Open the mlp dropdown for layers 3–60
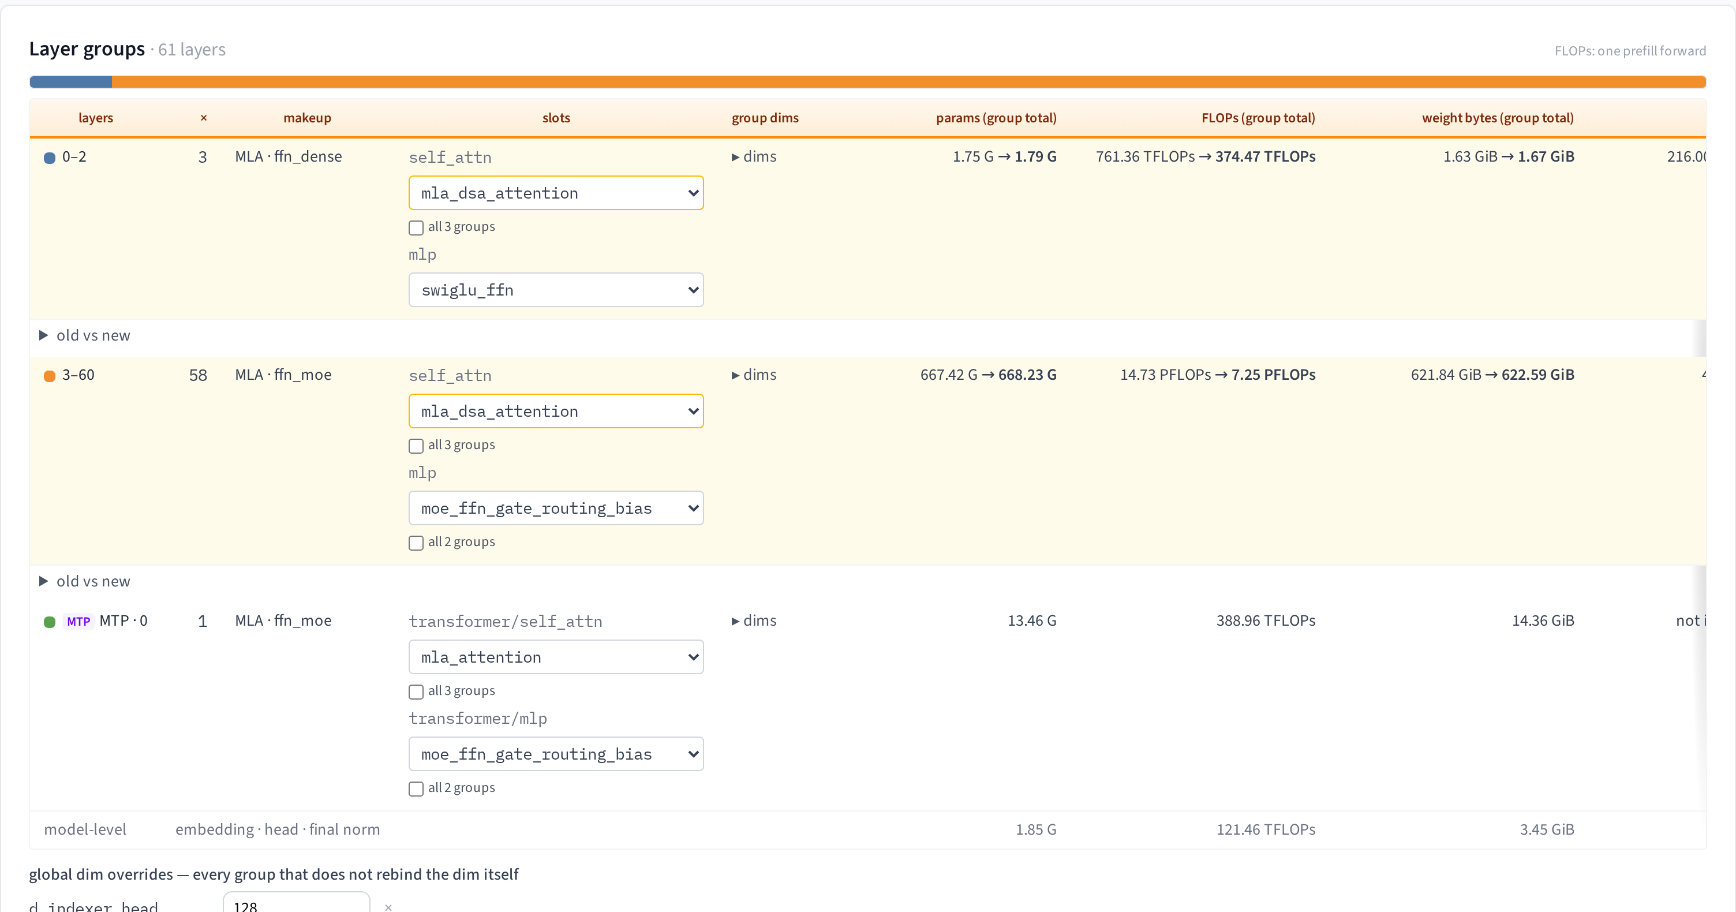Screen dimensions: 1736x912 pyautogui.click(x=556, y=509)
